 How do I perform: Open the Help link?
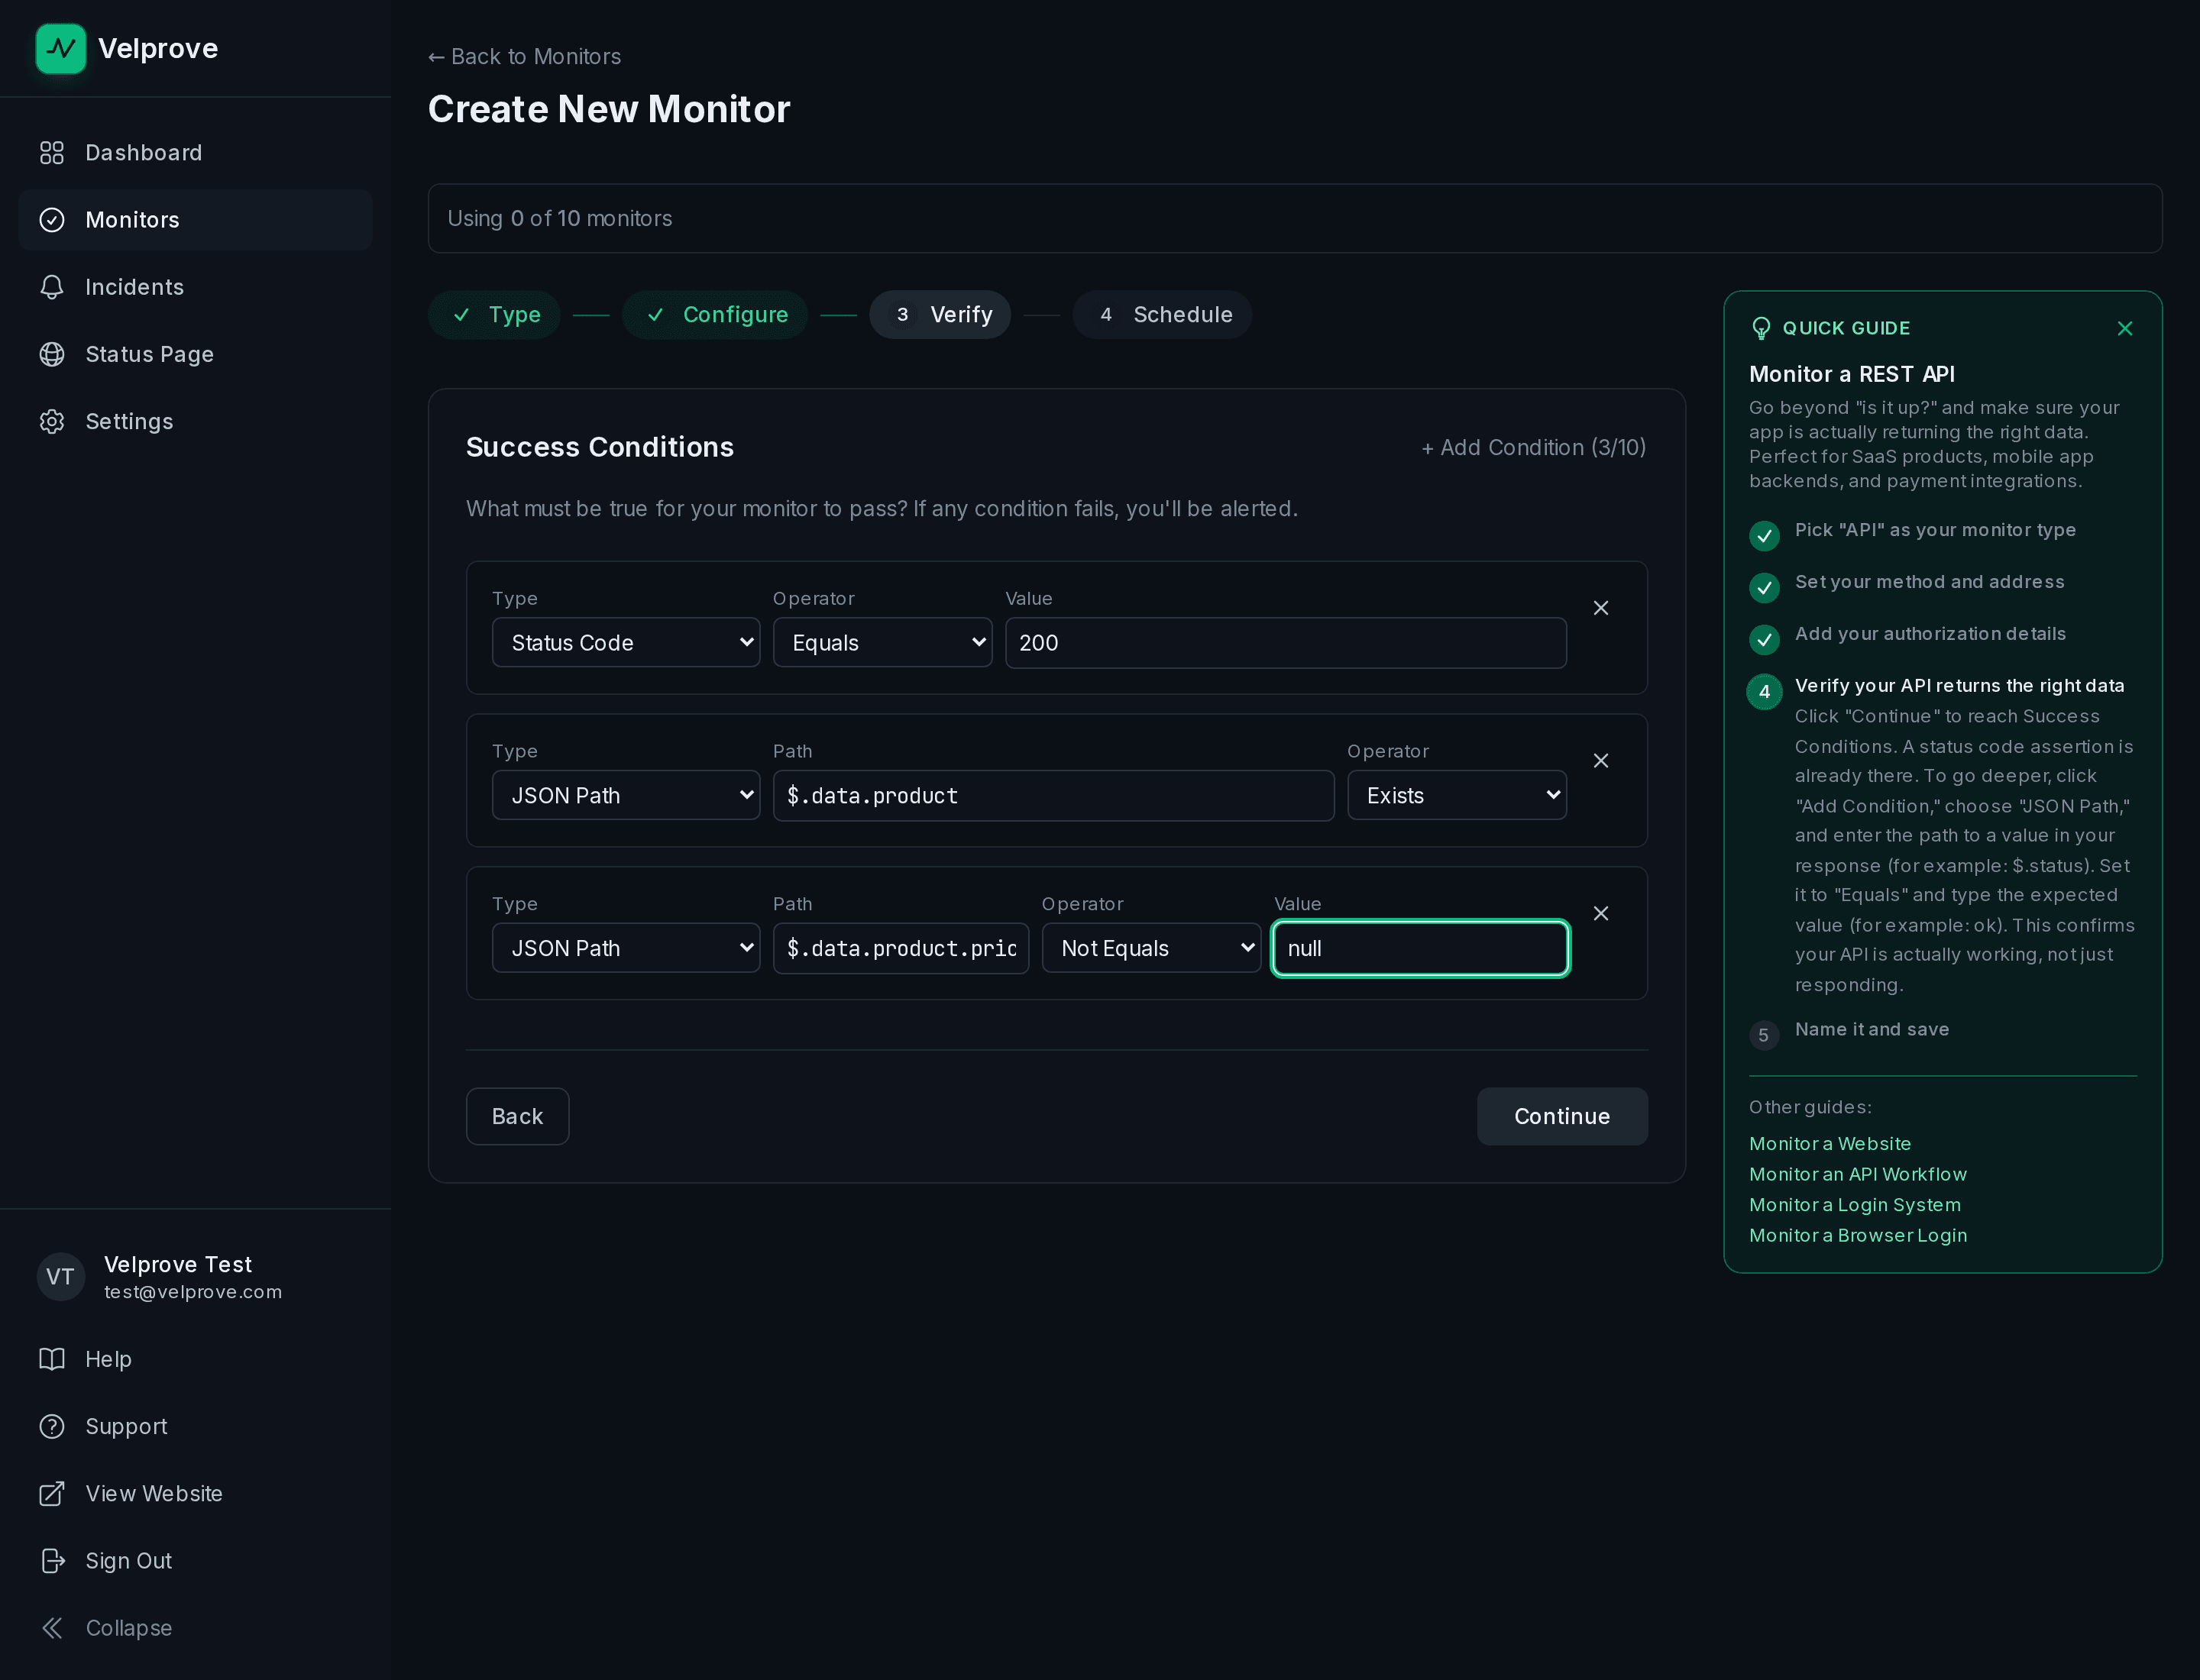pyautogui.click(x=195, y=1359)
